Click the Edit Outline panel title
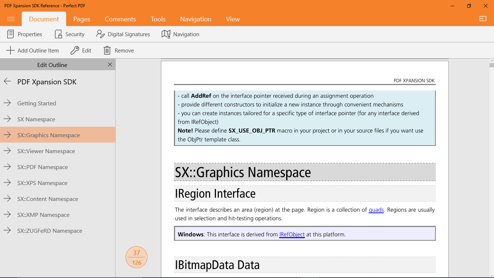Viewport: 494px width, 278px height. [52, 65]
